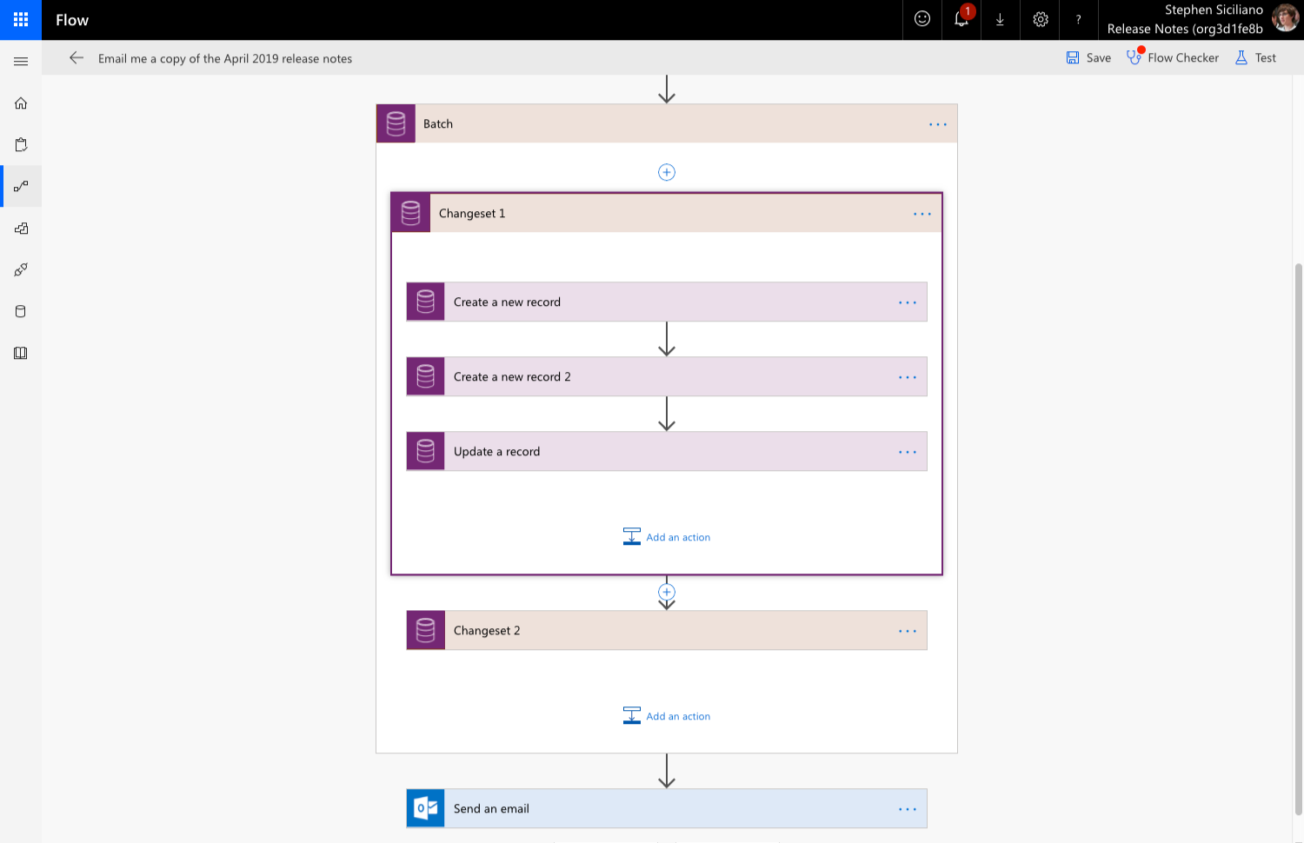Collapse the navigation with the hamburger icon
Screen dimensions: 1304x843
pos(20,61)
